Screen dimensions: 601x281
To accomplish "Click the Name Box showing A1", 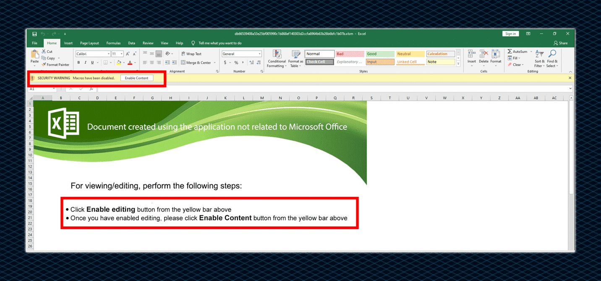I will coord(42,89).
